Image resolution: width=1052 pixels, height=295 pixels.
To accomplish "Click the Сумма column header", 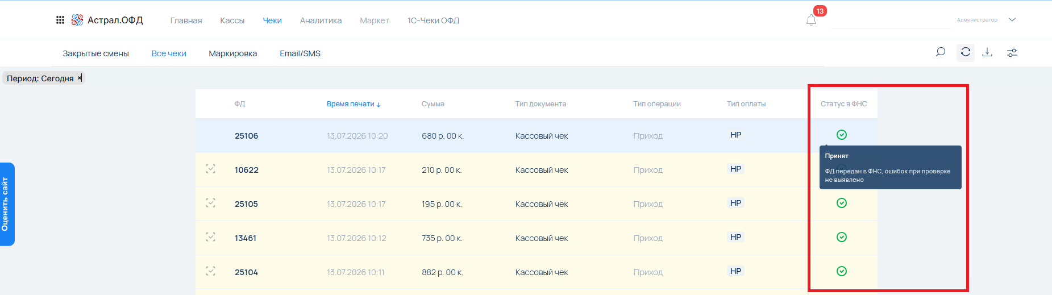I will click(x=433, y=104).
